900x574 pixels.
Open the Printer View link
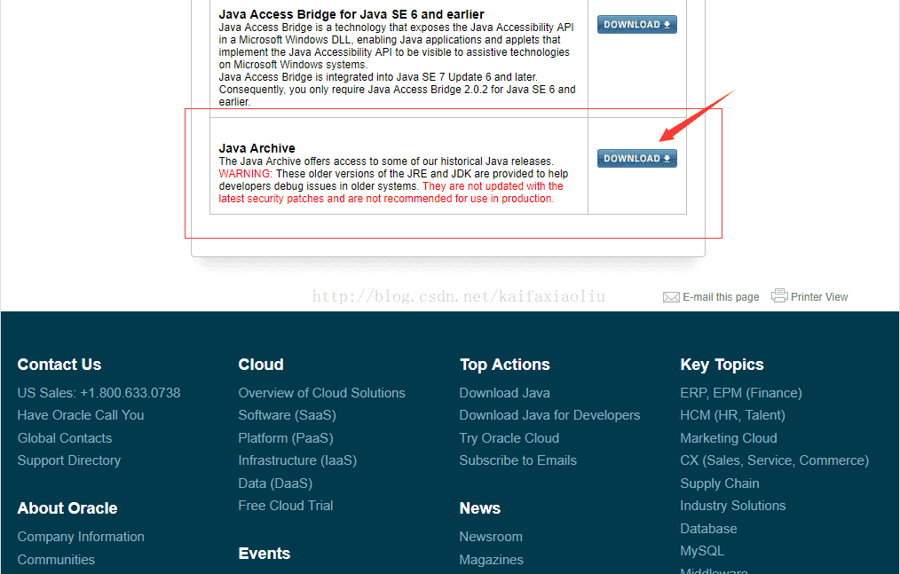[x=819, y=296]
